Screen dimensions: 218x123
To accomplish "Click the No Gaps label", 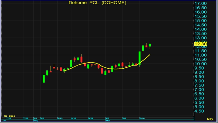I will coord(9,116).
